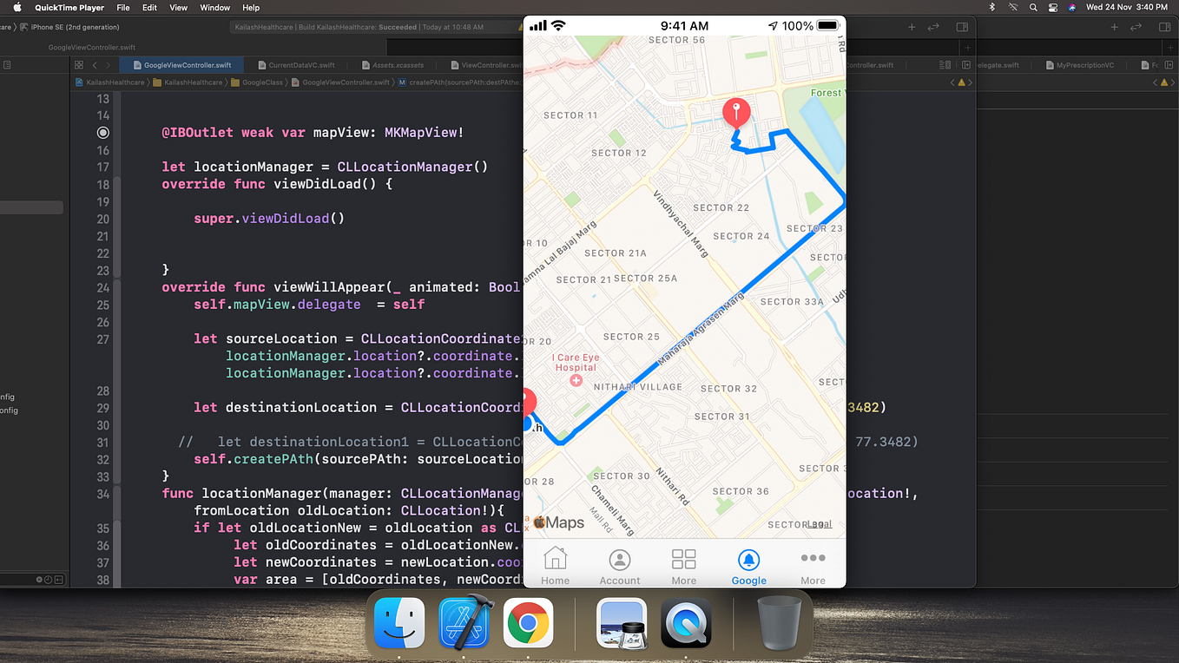Open the More grid tab in the app
The width and height of the screenshot is (1179, 663).
point(683,564)
